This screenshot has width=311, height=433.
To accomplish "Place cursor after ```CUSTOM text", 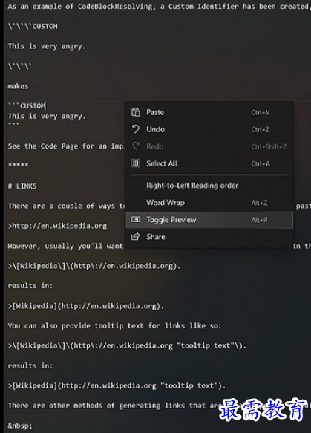I will coord(46,105).
